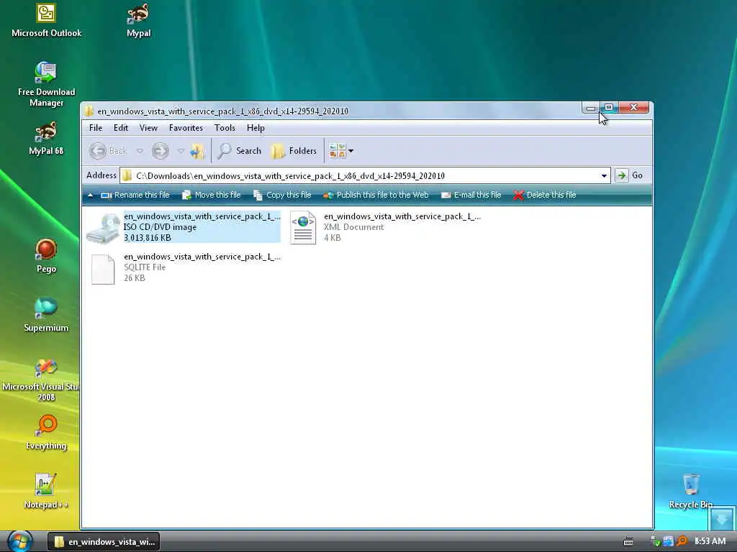Click the Everything search tray icon
Viewport: 737px width, 552px height.
click(682, 542)
